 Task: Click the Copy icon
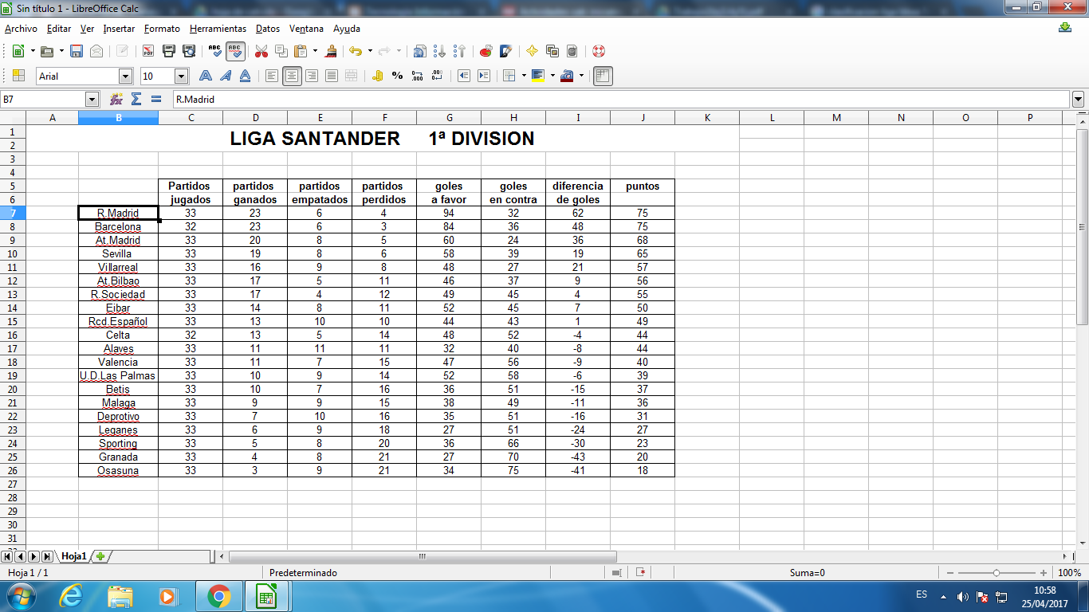coord(281,51)
